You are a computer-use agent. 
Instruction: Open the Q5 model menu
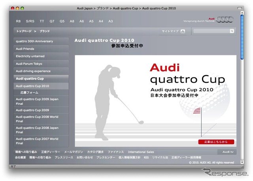pyautogui.click(x=62, y=21)
